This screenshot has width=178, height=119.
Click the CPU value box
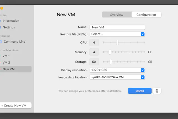94,42
